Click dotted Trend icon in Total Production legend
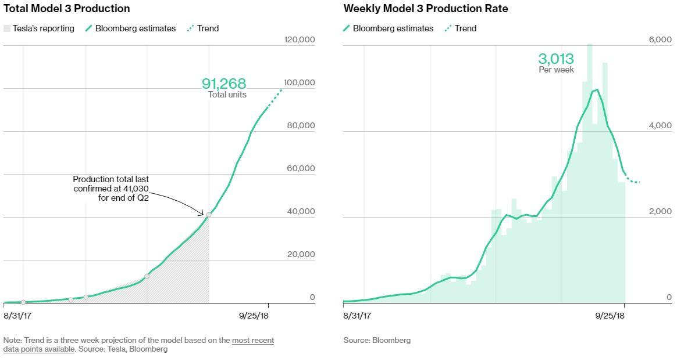Viewport: 677px width, 358px height. (189, 28)
